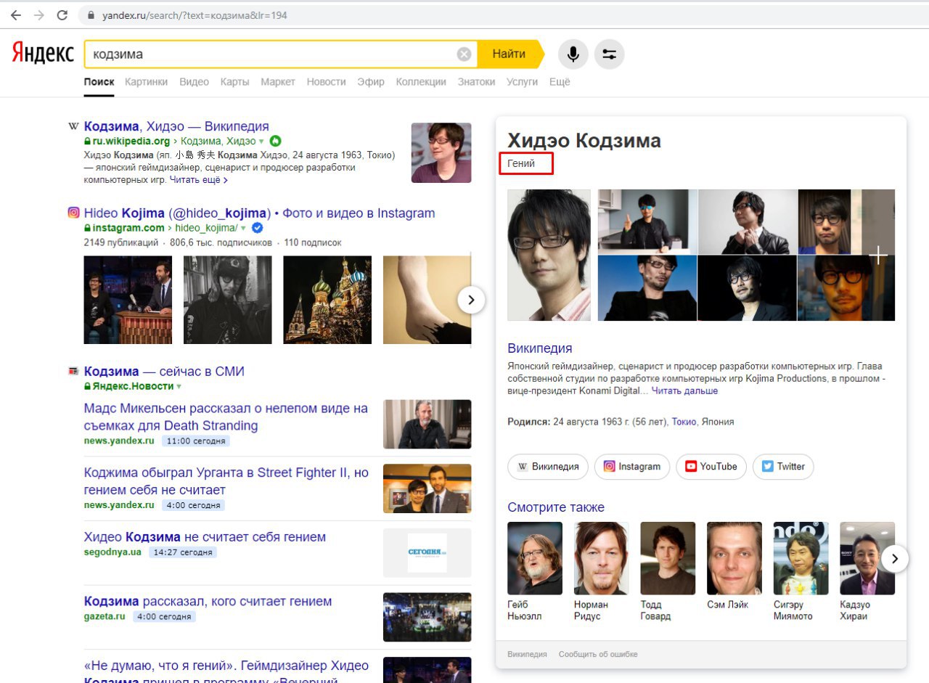Screen dimensions: 929x683
Task: Click the ru.wikipedia.org green URL
Action: point(131,141)
